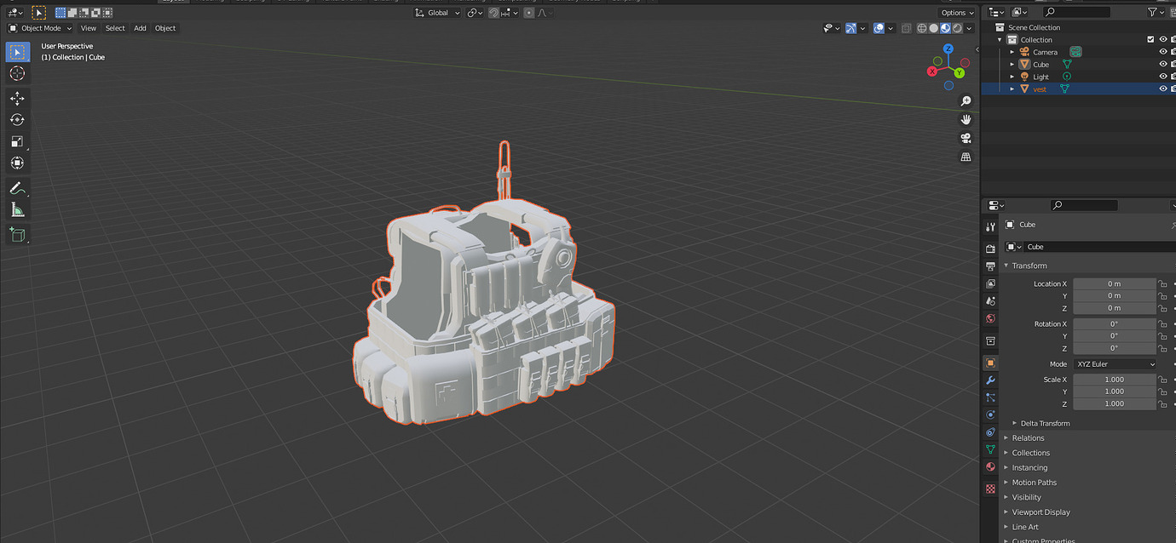Screen dimensions: 1176x543
Task: Open the Object Data mesh properties tab
Action: [x=990, y=449]
